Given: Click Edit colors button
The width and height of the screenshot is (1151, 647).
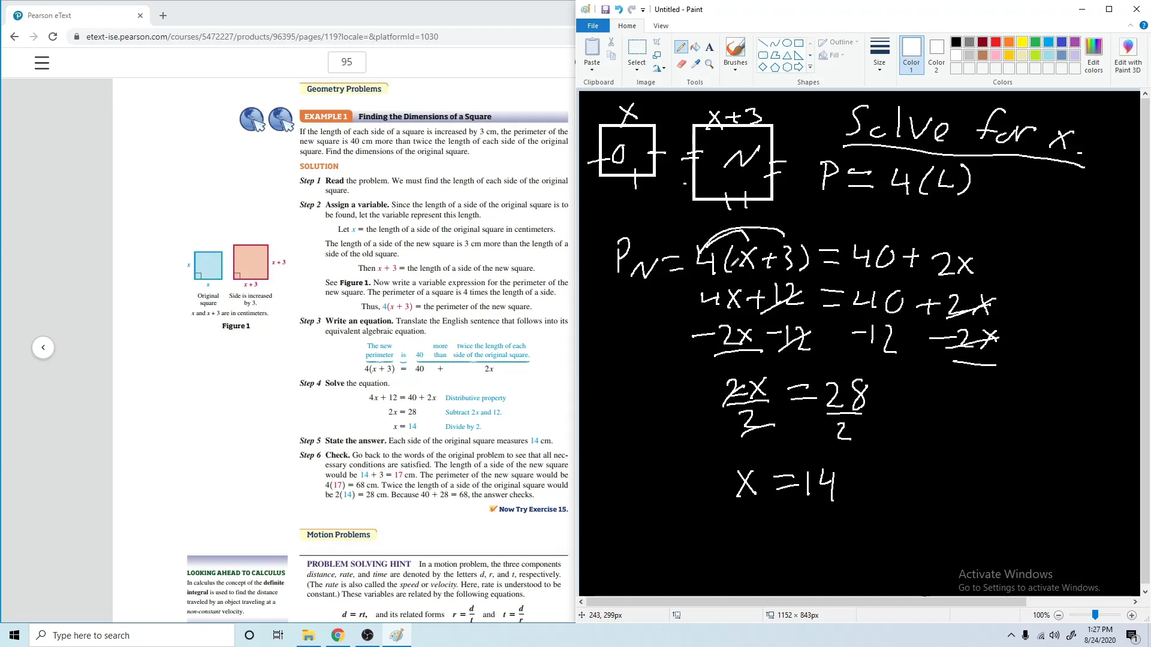Looking at the screenshot, I should coord(1093,56).
